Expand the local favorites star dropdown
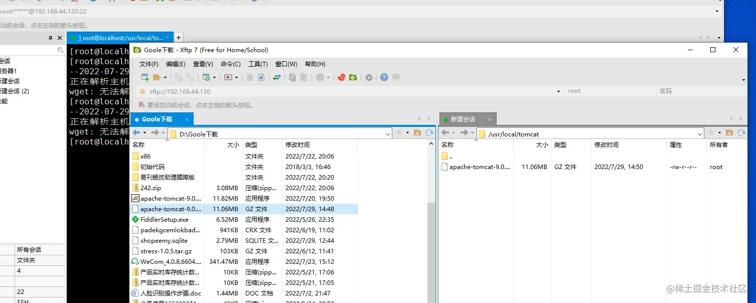This screenshot has height=303, width=756. coord(407,133)
